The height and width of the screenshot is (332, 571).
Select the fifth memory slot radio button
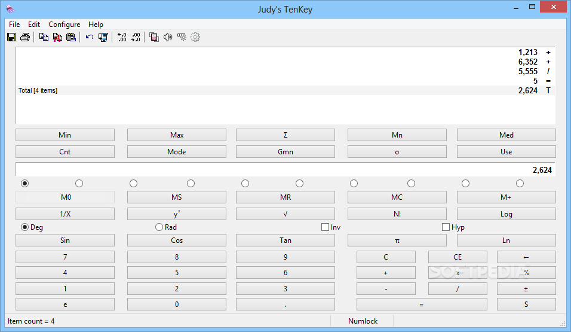click(245, 183)
